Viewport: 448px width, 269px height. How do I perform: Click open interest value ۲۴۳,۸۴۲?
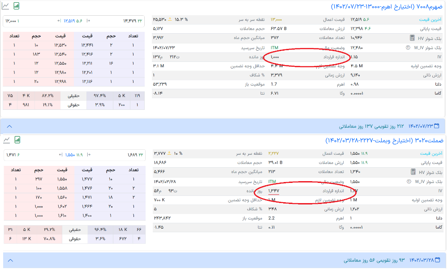click(162, 218)
